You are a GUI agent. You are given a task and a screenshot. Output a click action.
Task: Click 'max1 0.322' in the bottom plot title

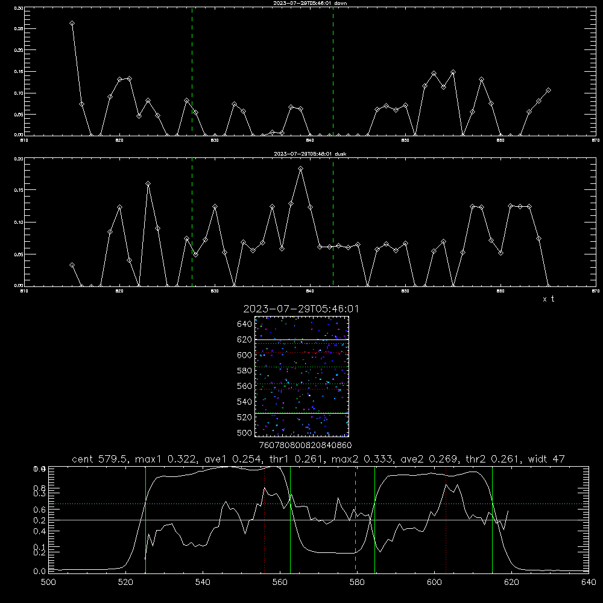pyautogui.click(x=166, y=459)
